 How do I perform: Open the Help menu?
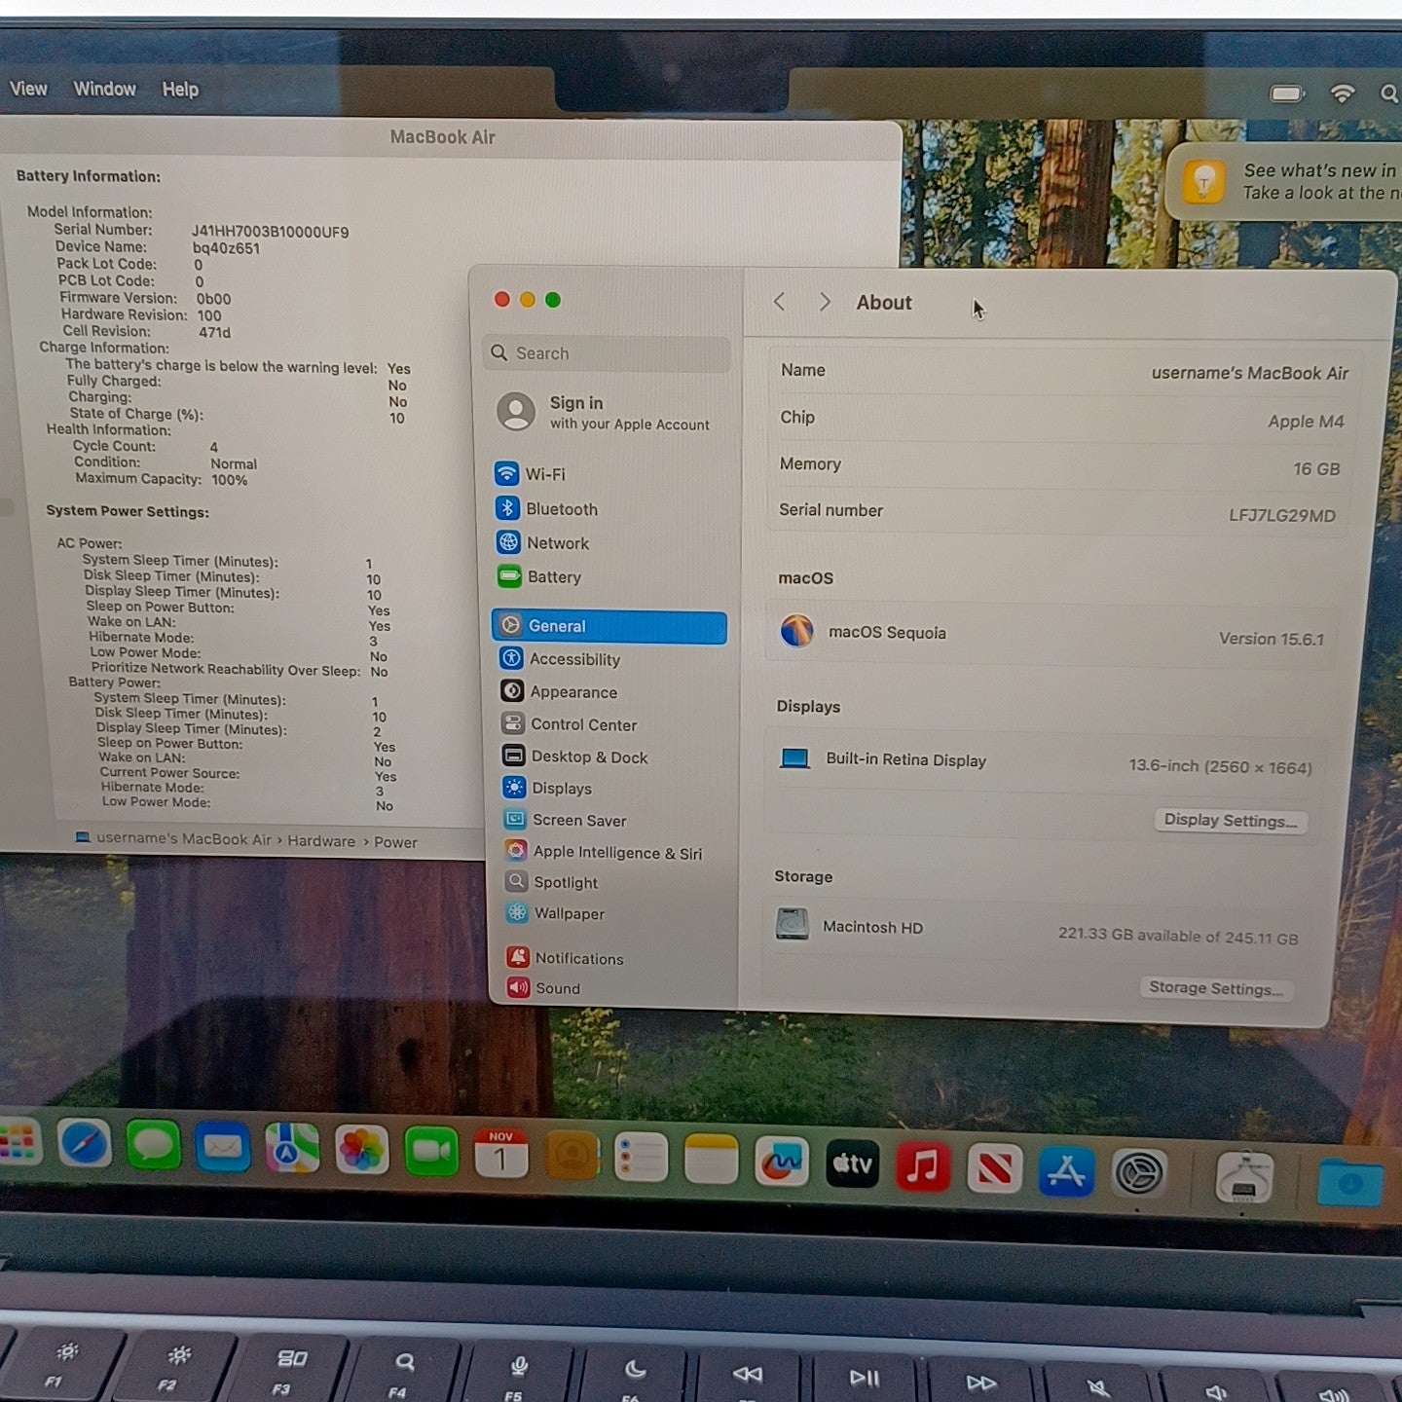point(180,90)
